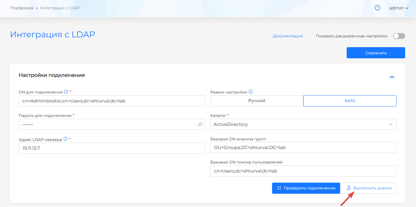Click the alert icon beside admin
This screenshot has height=207, width=416.
[x=377, y=8]
